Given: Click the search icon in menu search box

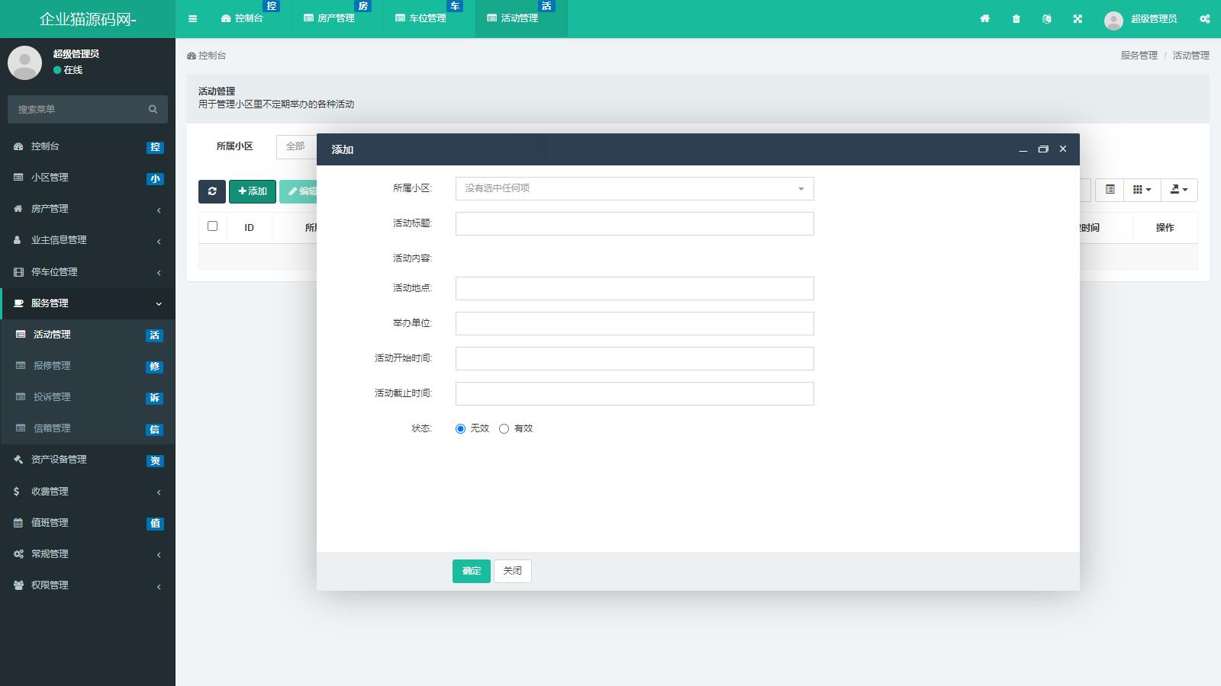Looking at the screenshot, I should pyautogui.click(x=153, y=109).
